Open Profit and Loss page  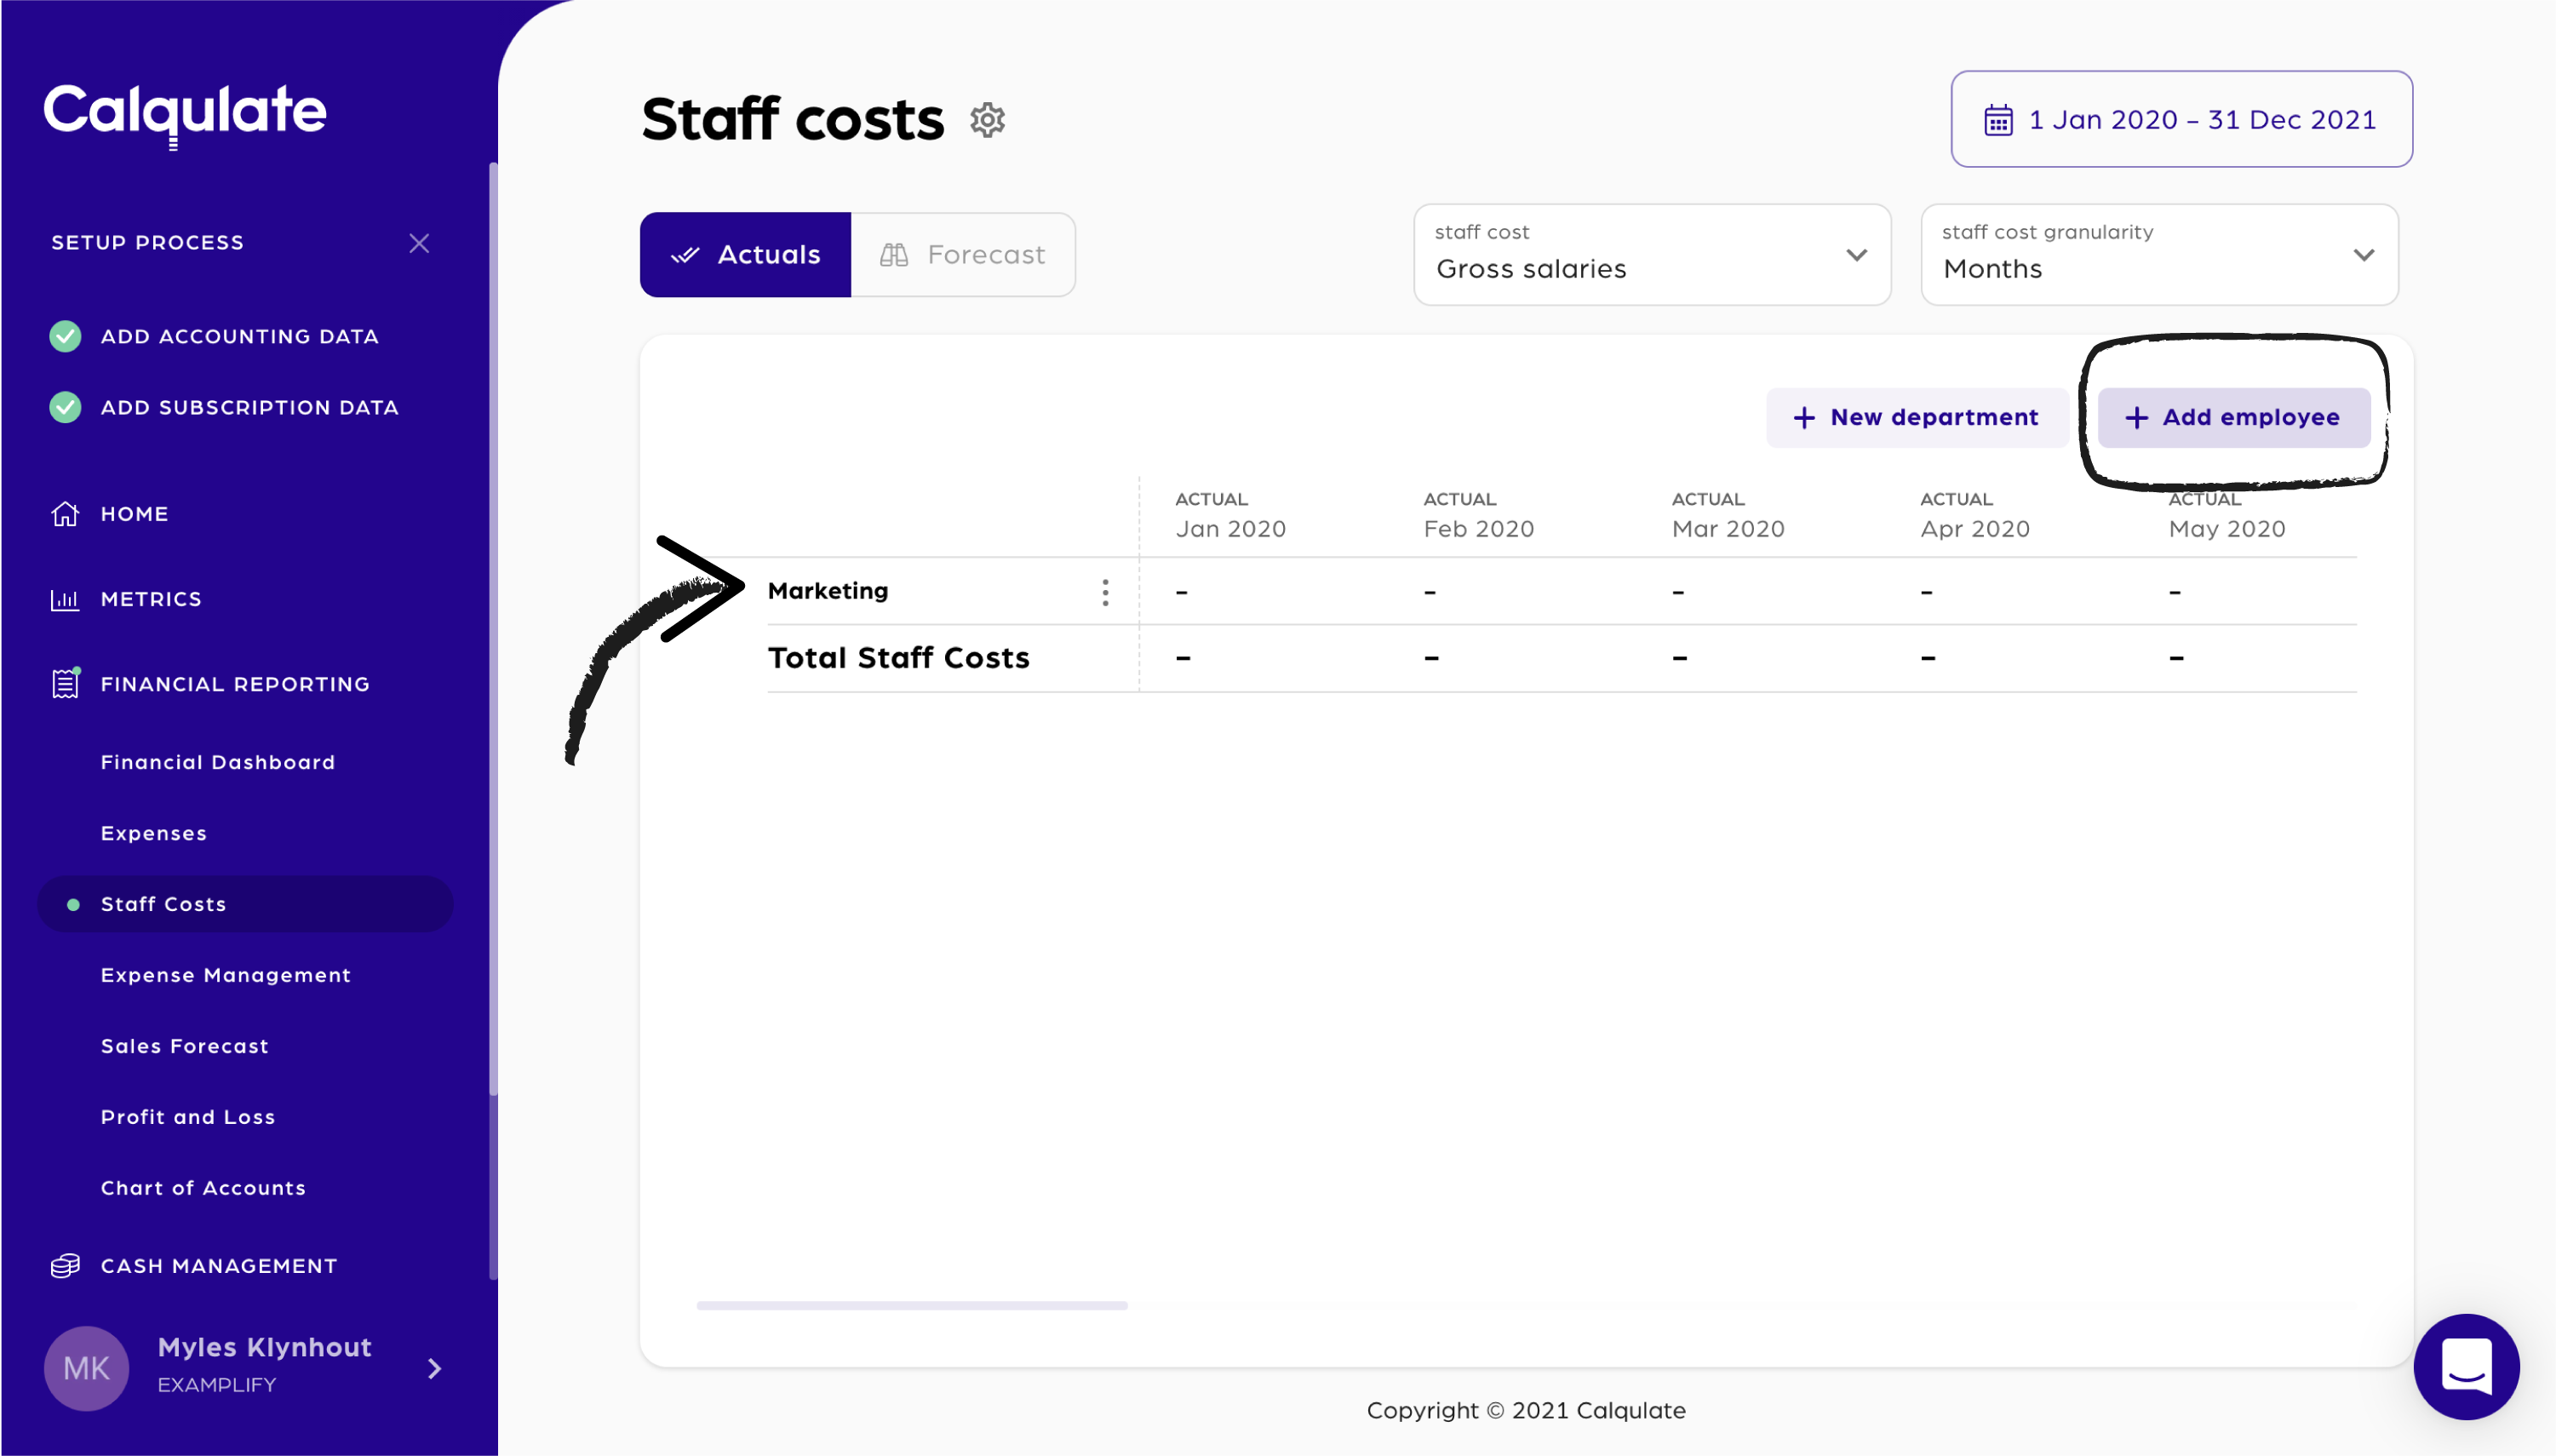188,1117
